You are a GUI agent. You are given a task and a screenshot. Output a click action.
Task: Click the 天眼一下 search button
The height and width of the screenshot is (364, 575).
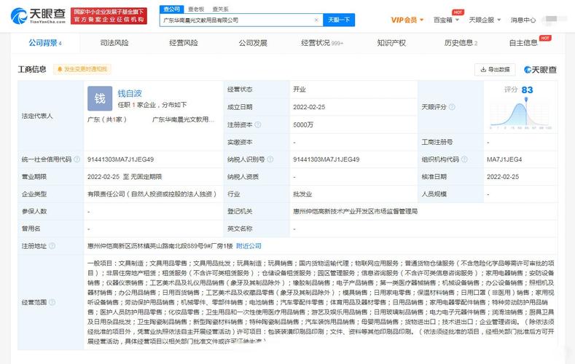(x=339, y=20)
